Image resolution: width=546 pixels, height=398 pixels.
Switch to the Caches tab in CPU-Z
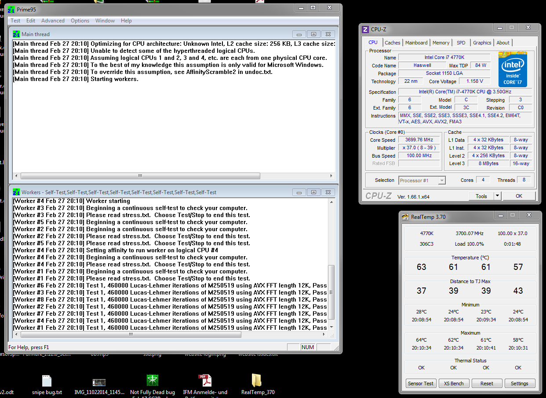click(x=393, y=43)
